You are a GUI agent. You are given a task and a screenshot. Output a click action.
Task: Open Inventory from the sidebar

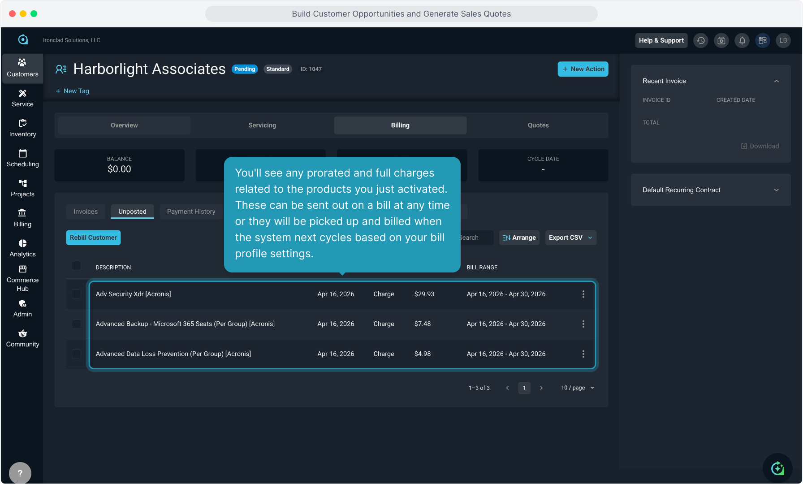coord(22,128)
